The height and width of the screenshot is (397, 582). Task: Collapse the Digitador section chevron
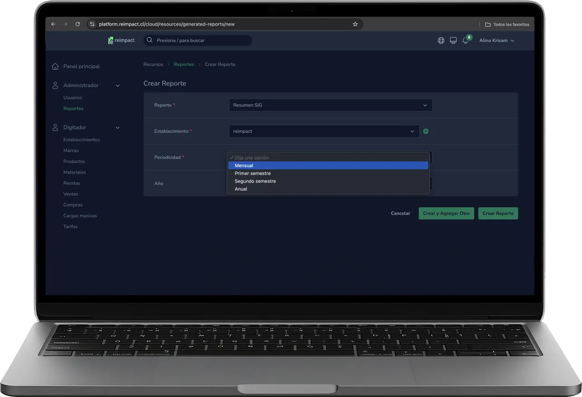coord(118,127)
